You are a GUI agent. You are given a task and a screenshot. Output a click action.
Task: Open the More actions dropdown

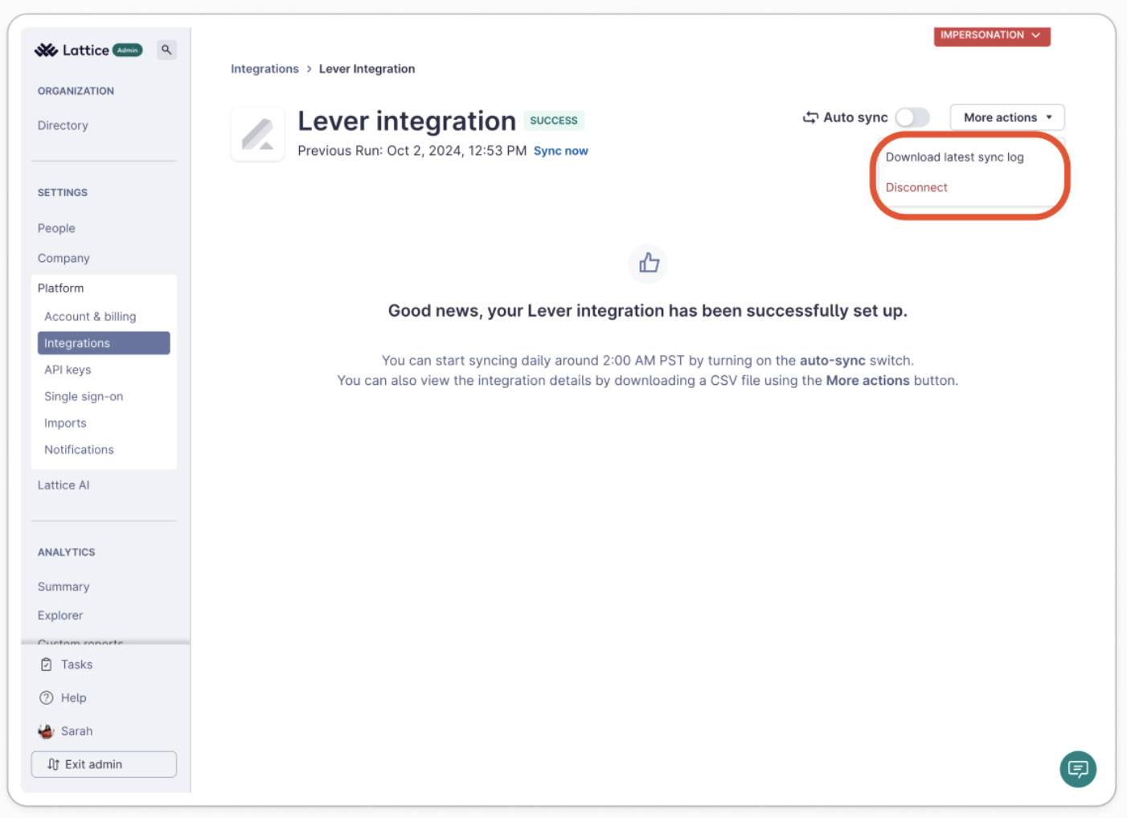point(1007,117)
